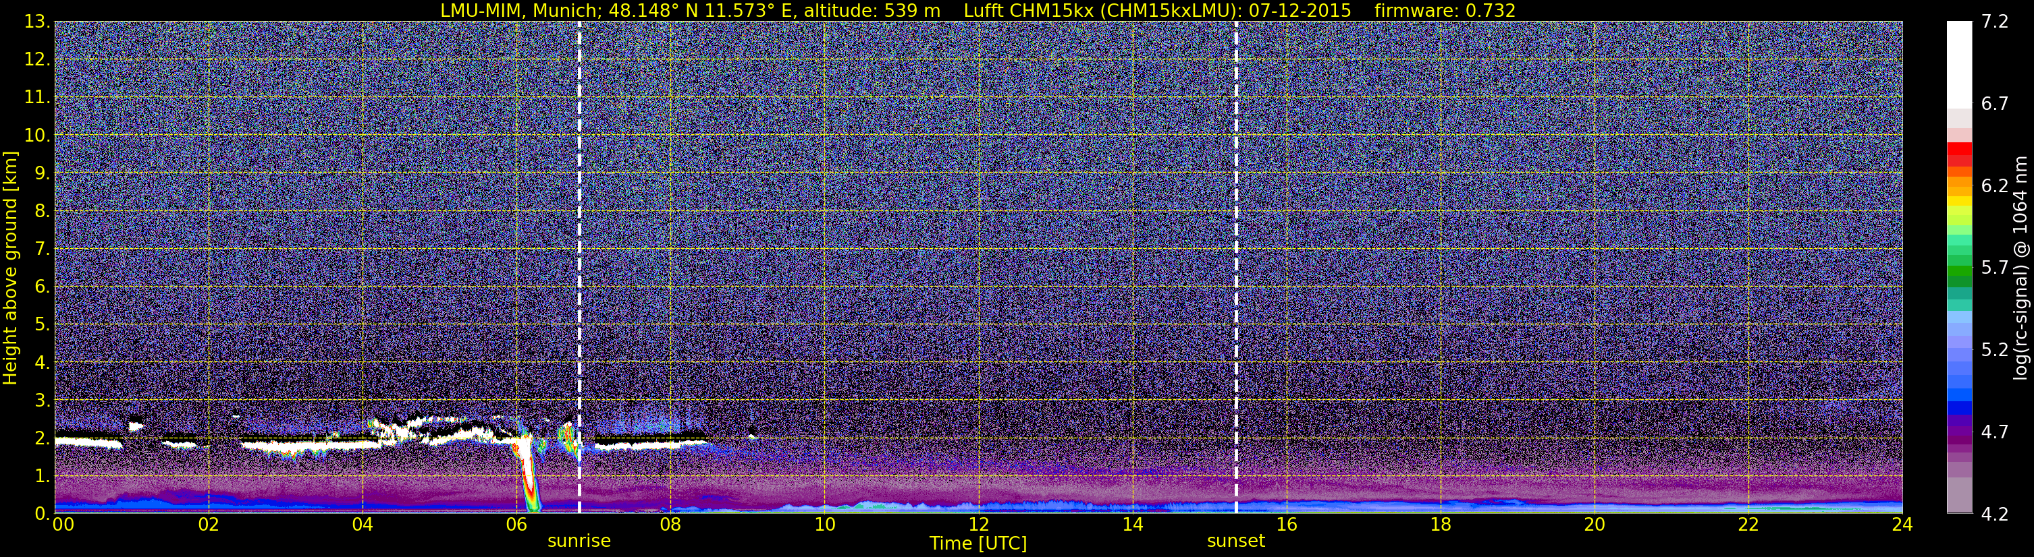
Task: Click the time axis tick label "14"
Action: pyautogui.click(x=1132, y=525)
